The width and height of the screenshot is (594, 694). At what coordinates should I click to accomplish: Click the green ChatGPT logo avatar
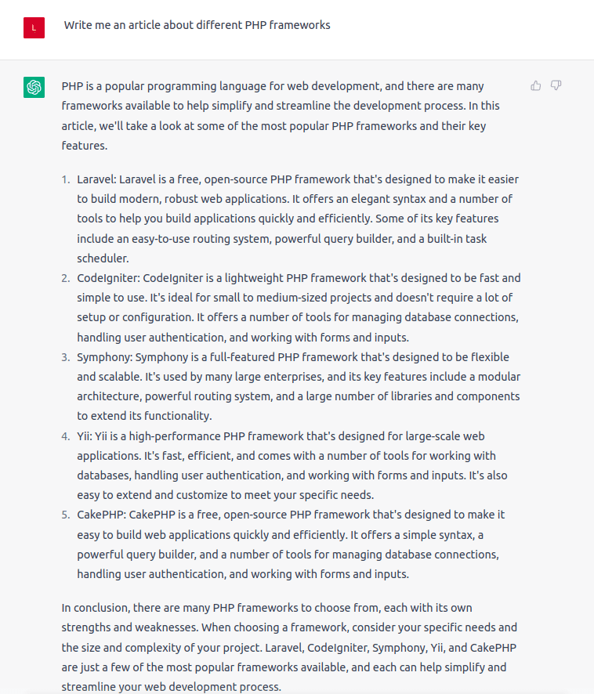34,87
